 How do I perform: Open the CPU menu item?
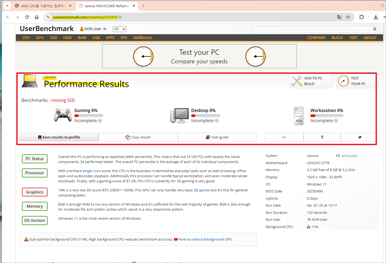(x=26, y=38)
